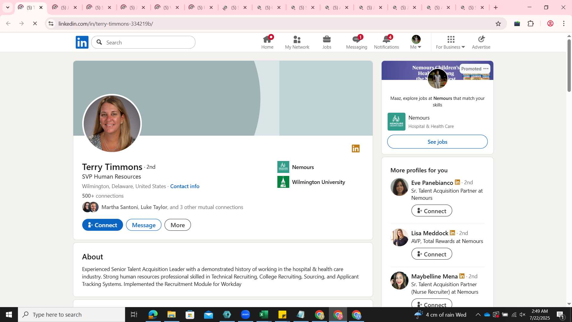Image resolution: width=572 pixels, height=322 pixels.
Task: Open Messaging in navbar
Action: (x=357, y=42)
